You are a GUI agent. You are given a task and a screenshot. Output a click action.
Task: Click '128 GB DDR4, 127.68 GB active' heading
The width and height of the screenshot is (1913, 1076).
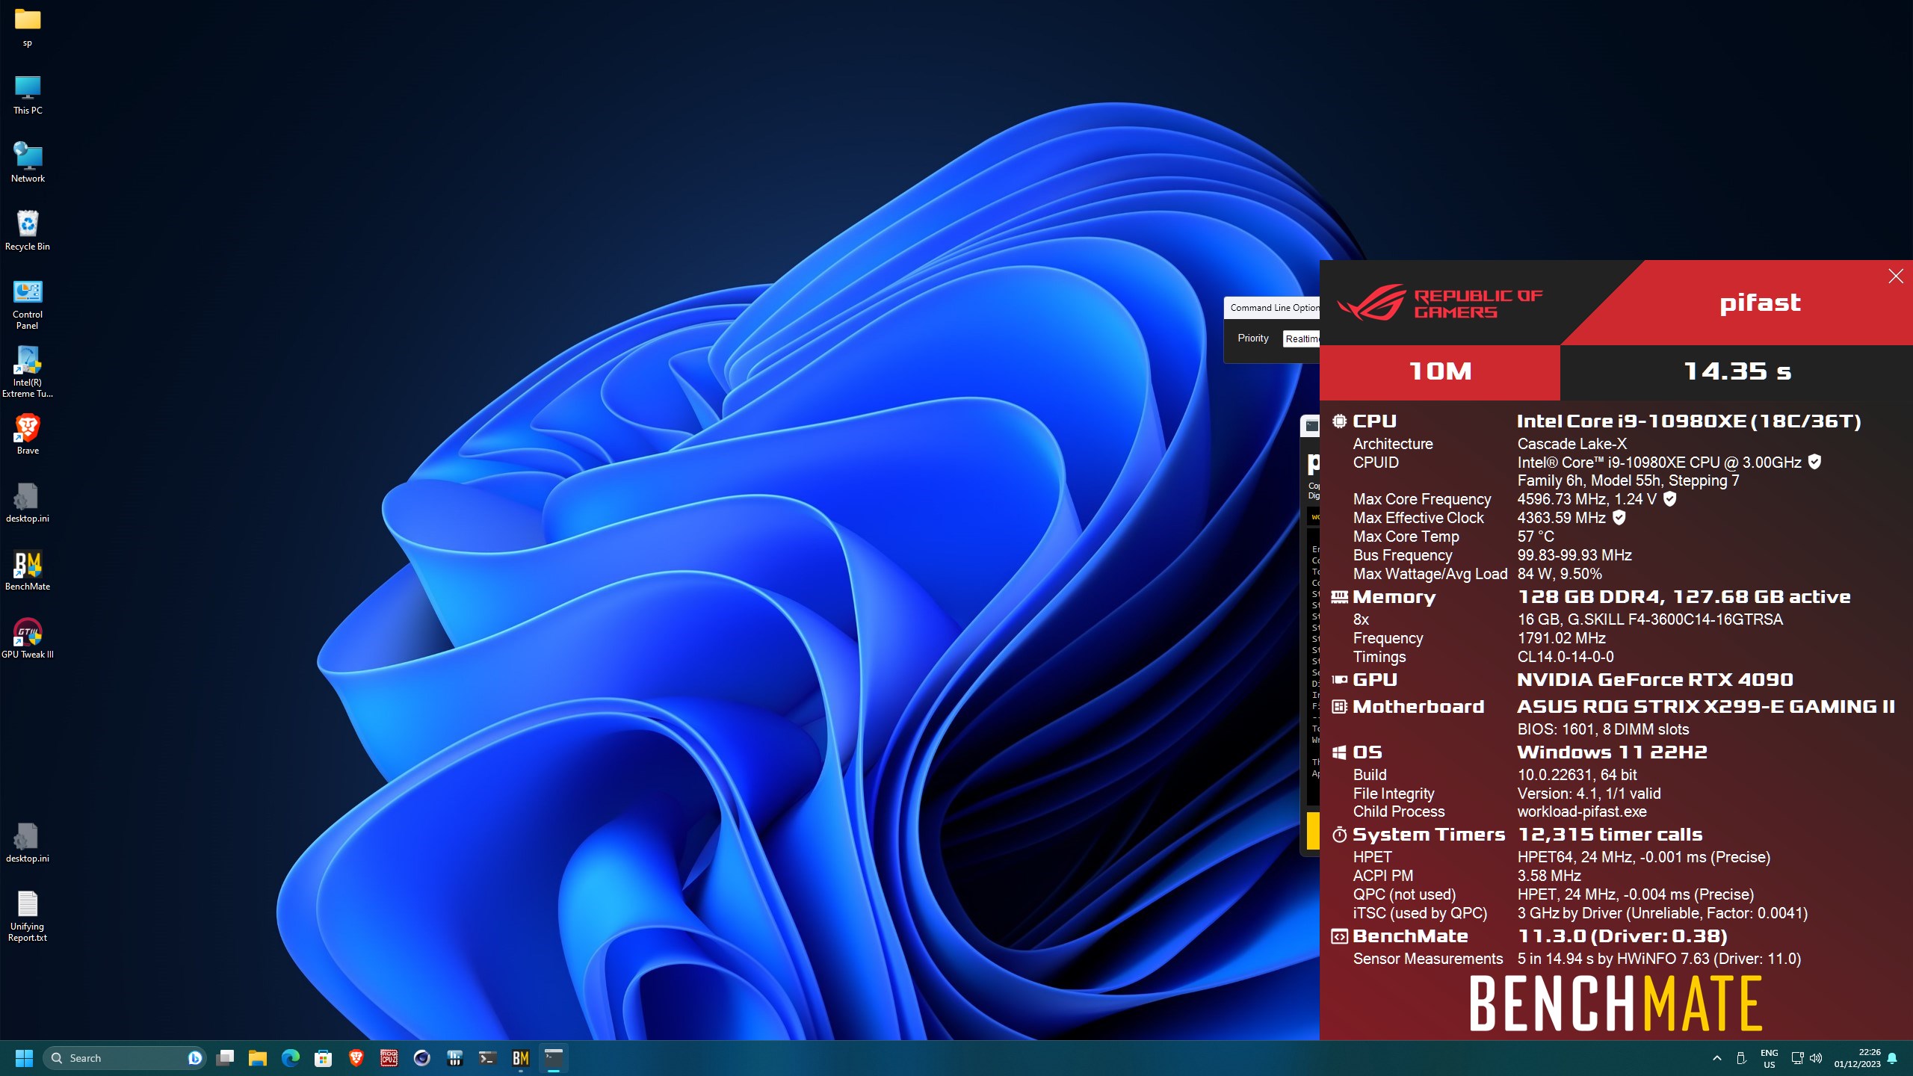[x=1684, y=597]
